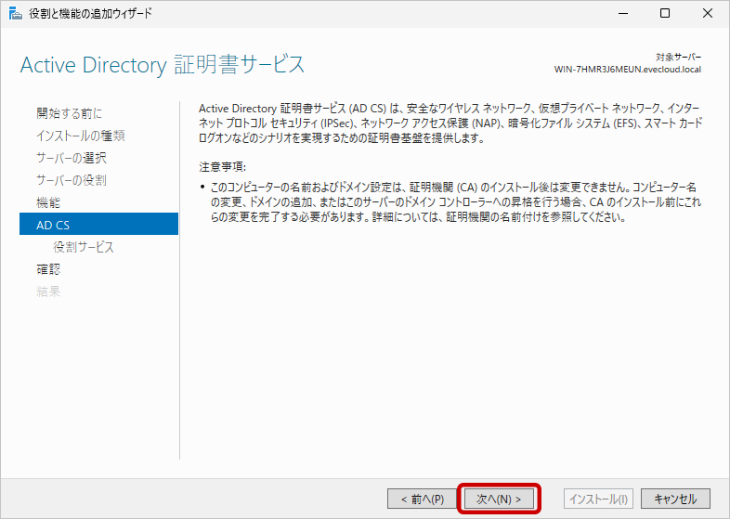Click 次へ(N) > to continue

[x=500, y=499]
